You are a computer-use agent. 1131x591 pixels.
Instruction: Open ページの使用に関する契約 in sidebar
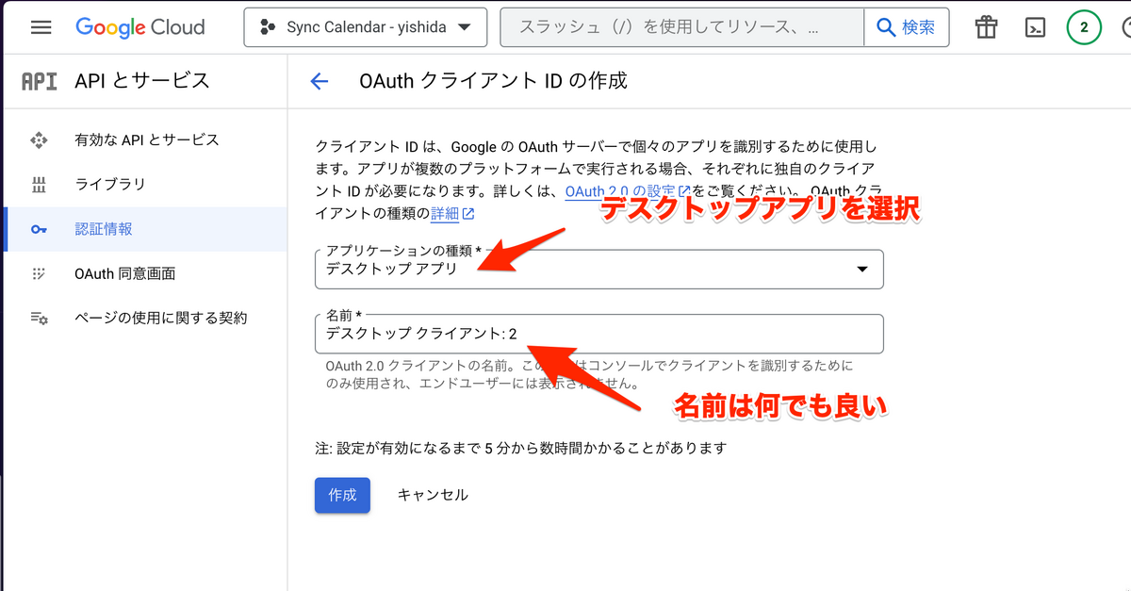(x=144, y=318)
